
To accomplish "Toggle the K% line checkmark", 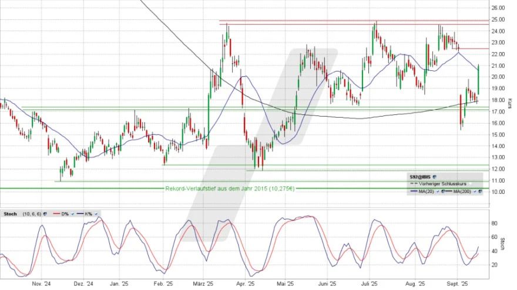I will [96, 214].
